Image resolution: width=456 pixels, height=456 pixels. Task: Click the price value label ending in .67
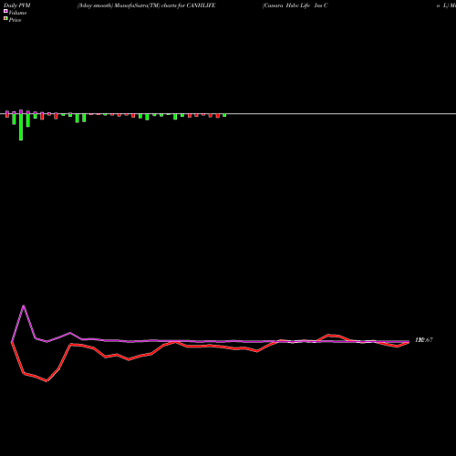(424, 340)
